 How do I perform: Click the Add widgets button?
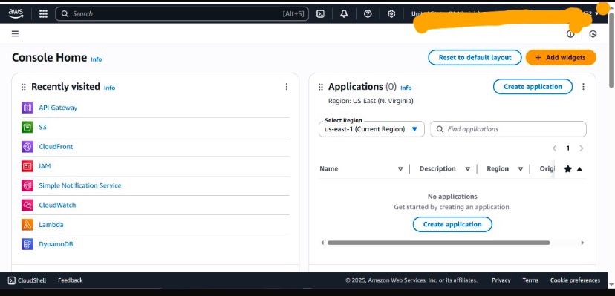coord(561,58)
